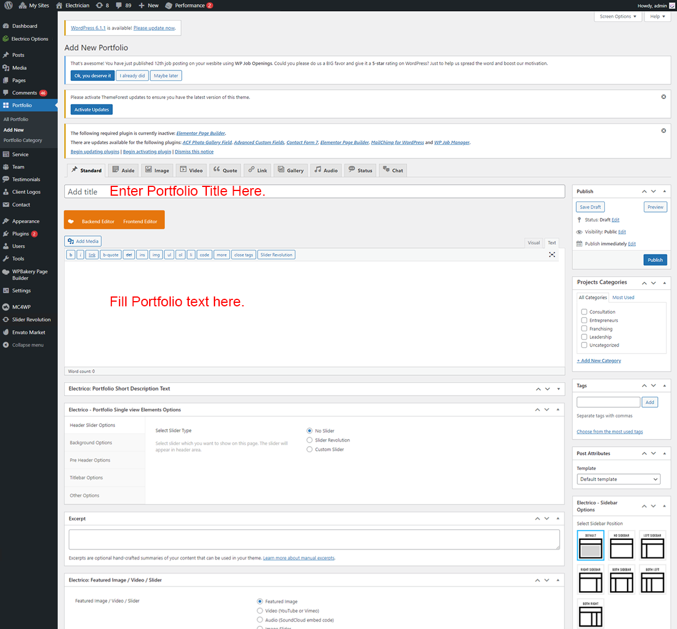Viewport: 677px width, 629px height.
Task: Choose the Both Sidebar layout option
Action: 621,579
